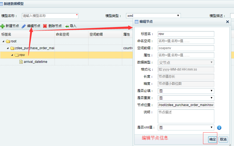This screenshot has width=234, height=146.
Task: Click the 模型名称 input field
Action: [x=50, y=16]
